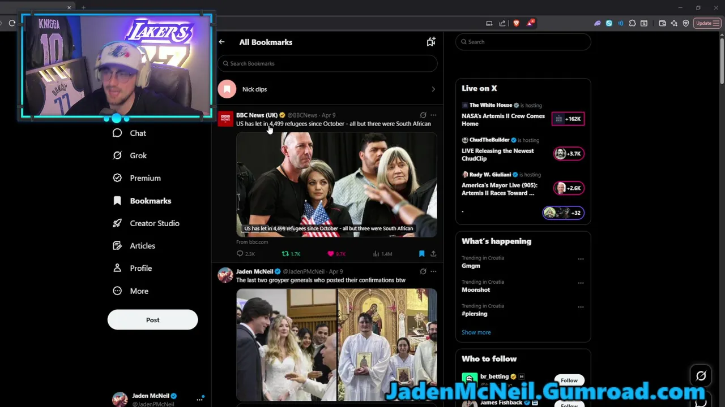
Task: Join America's Mayor Live (905) stream
Action: click(500, 189)
